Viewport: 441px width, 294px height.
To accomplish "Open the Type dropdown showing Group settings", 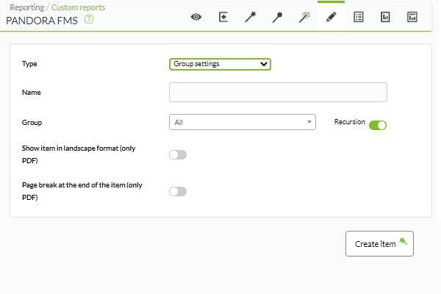I will [220, 64].
